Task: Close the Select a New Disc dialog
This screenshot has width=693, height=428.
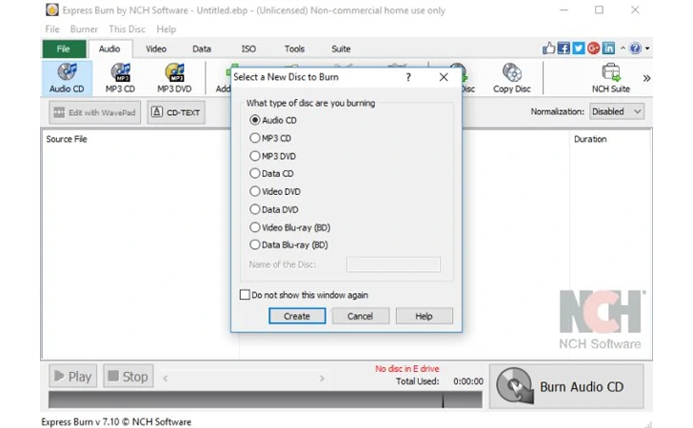Action: coord(444,77)
